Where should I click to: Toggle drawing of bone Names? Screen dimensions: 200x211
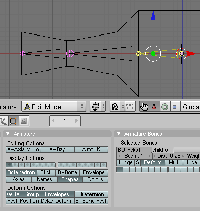[x=44, y=179]
